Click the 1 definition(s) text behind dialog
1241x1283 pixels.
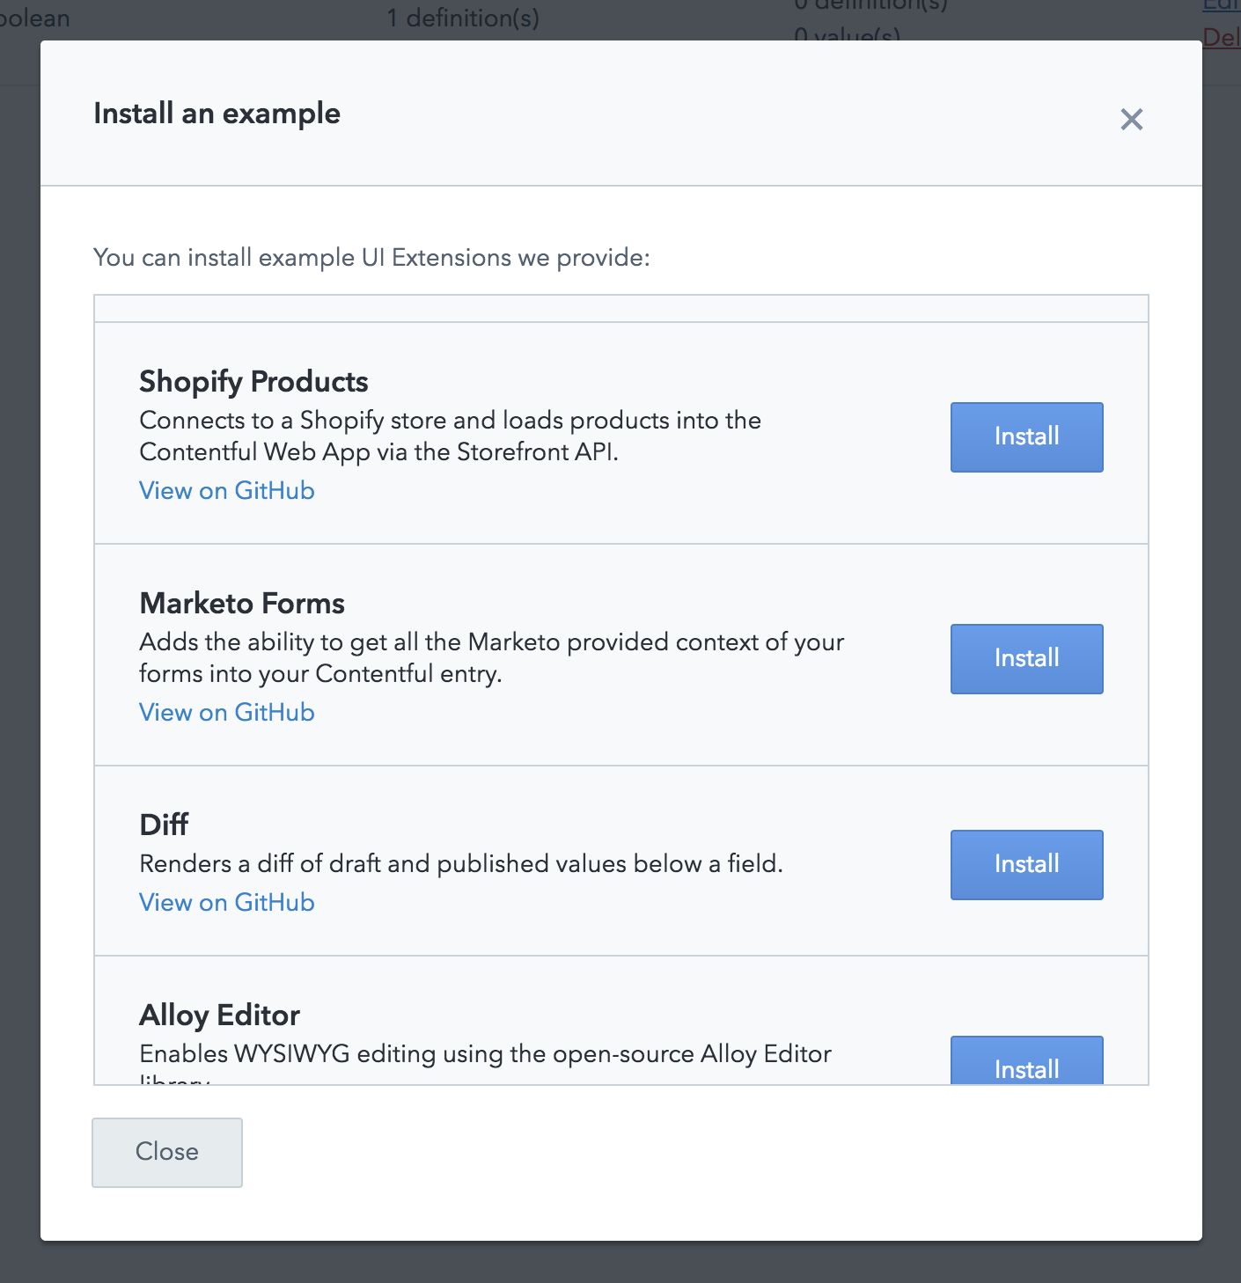click(x=463, y=18)
